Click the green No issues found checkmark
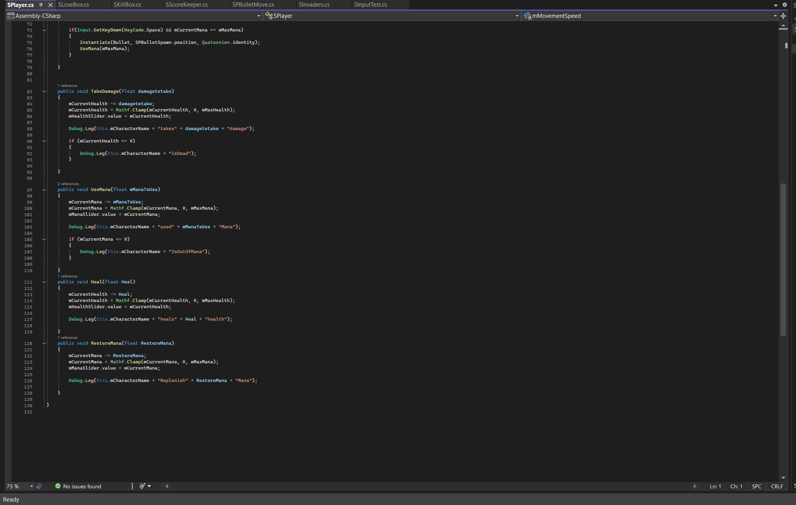 click(x=58, y=486)
